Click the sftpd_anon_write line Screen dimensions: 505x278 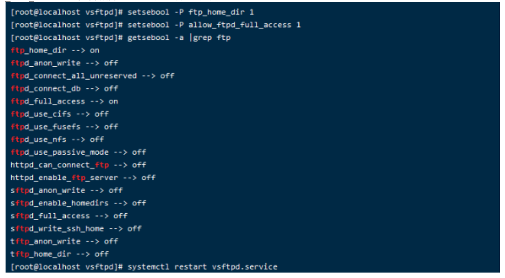pos(66,190)
